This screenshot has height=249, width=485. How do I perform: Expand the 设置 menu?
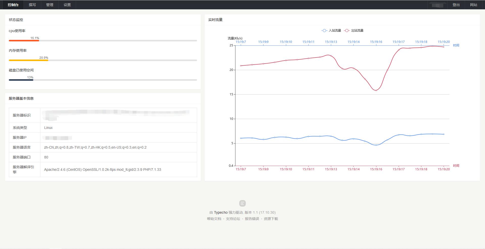[x=67, y=5]
